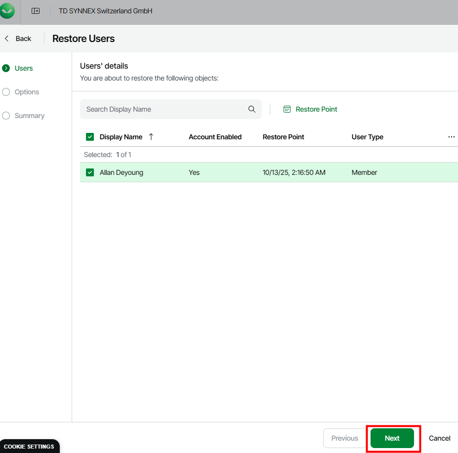
Task: Toggle the select-all header checkbox
Action: [x=90, y=137]
